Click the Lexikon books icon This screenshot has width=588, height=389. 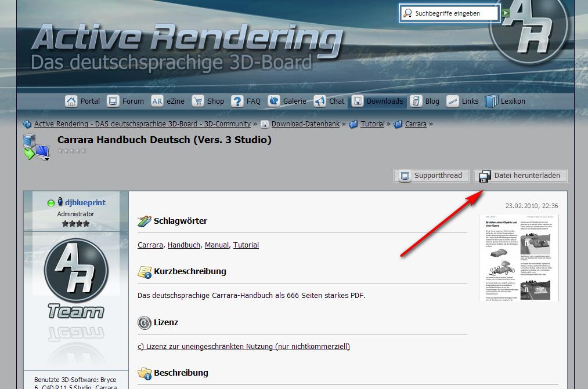[x=491, y=101]
